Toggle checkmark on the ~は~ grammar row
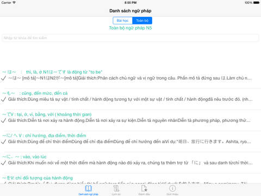This screenshot has width=261, height=196. click(4, 78)
